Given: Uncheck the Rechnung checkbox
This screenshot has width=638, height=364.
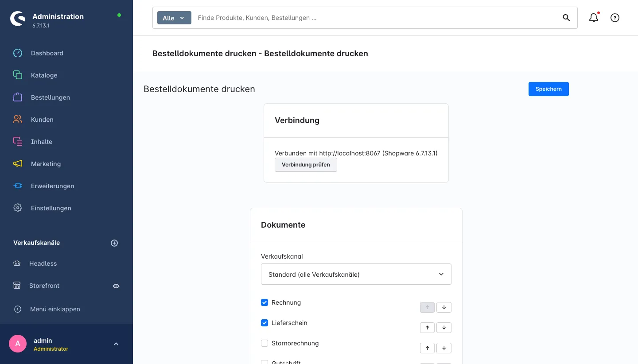Looking at the screenshot, I should click(265, 302).
